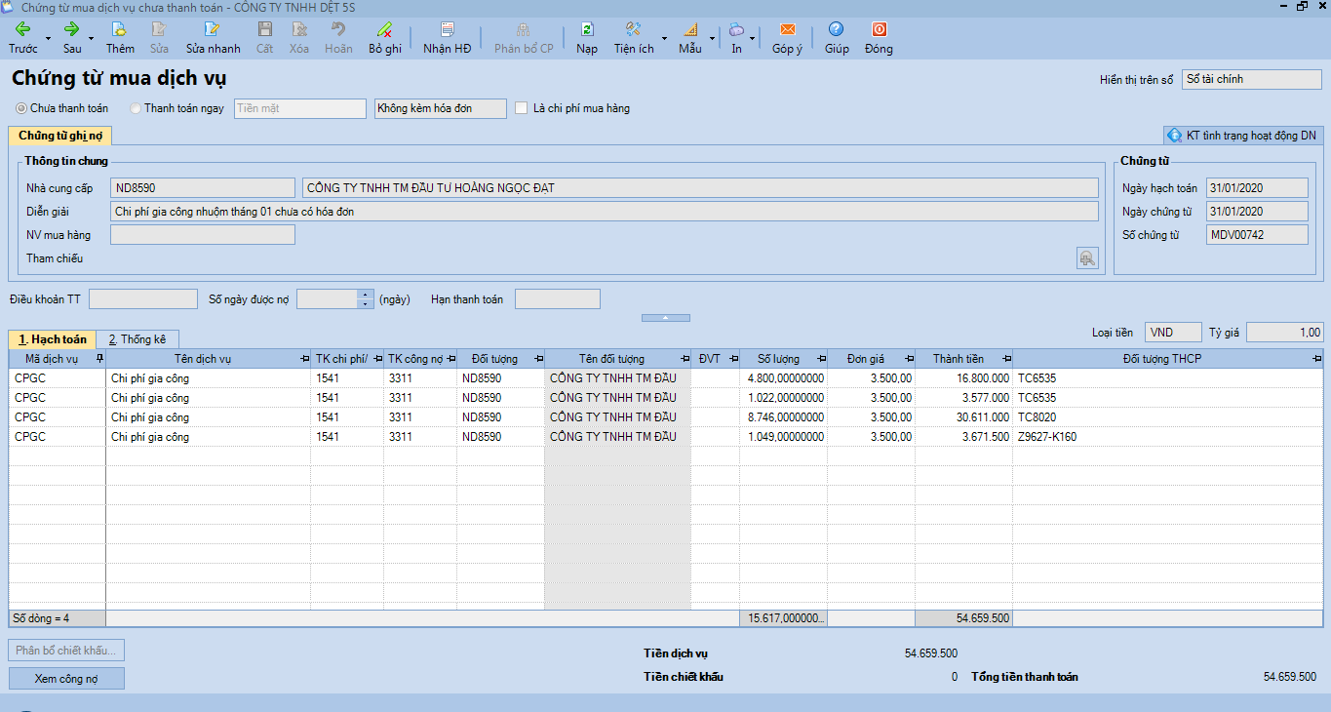Image resolution: width=1331 pixels, height=712 pixels.
Task: Open the Tiện ích utilities icon
Action: click(x=634, y=38)
